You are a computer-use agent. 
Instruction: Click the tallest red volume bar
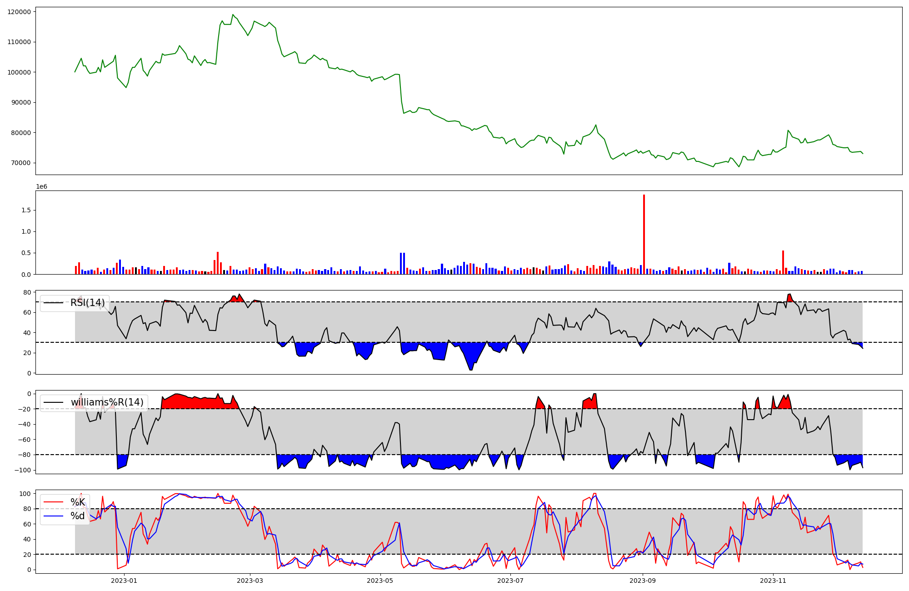644,234
